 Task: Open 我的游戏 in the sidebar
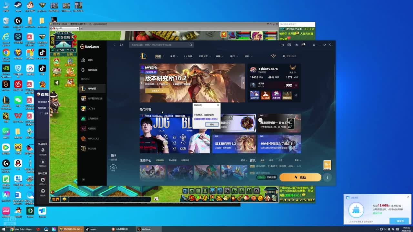92,70
